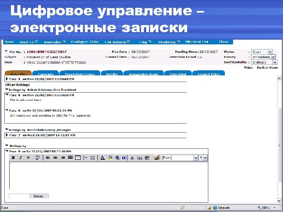283x212 pixels.
Task: Insert a table into the note
Action: coord(77,158)
